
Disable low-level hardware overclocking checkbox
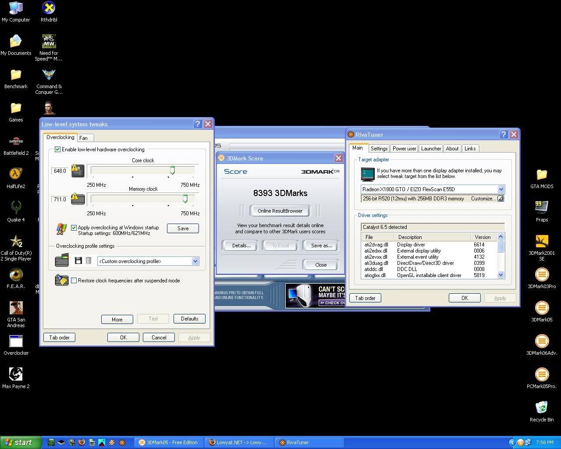[57, 150]
